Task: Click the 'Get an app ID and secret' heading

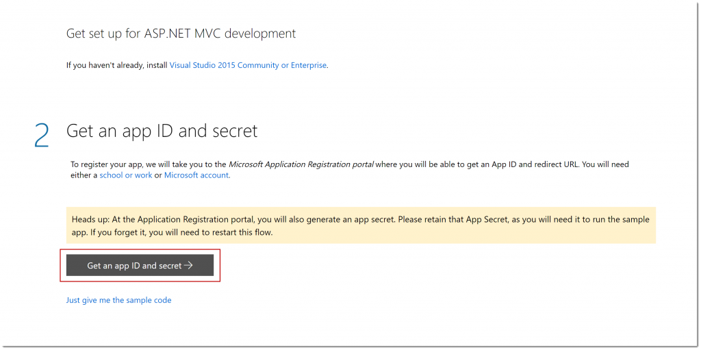Action: pos(162,131)
